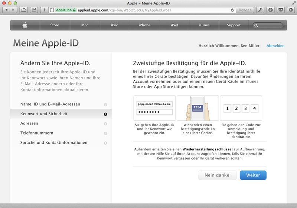
Task: Open the iTunes tab
Action: pyautogui.click(x=204, y=25)
